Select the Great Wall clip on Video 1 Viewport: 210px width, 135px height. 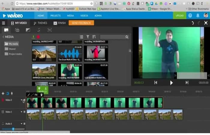click(x=105, y=115)
